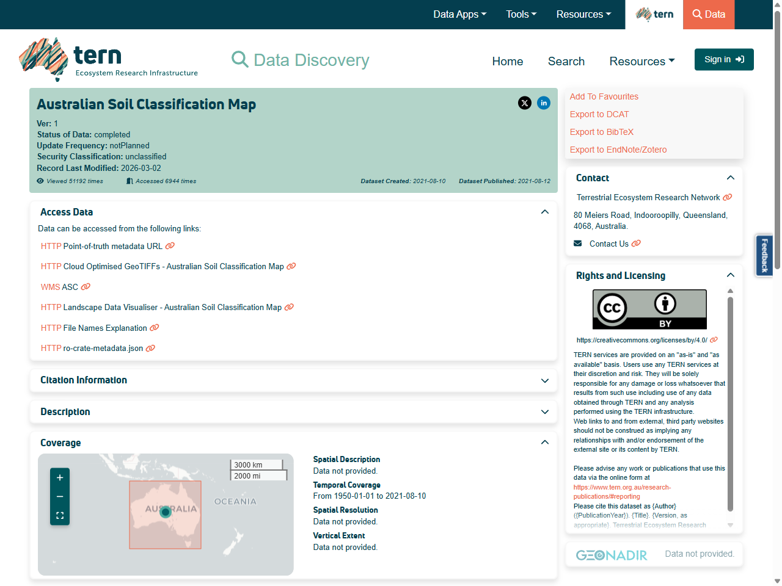Image resolution: width=782 pixels, height=586 pixels.
Task: Select Export to BibTeX
Action: coord(601,132)
